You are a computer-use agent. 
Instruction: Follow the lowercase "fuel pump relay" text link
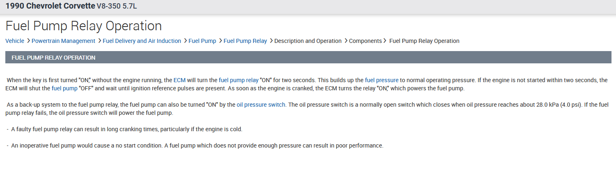[238, 81]
